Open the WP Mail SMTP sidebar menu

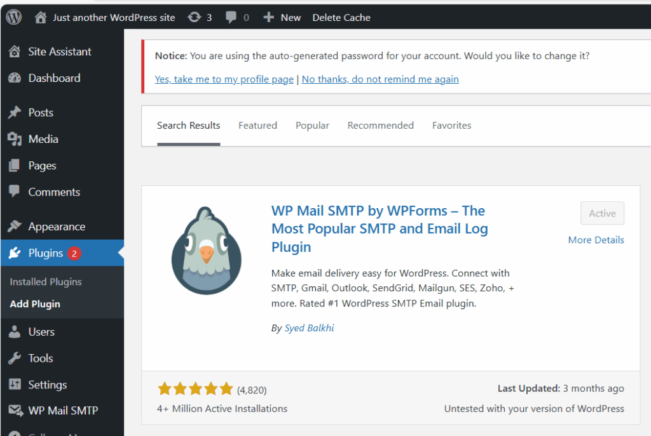(62, 411)
